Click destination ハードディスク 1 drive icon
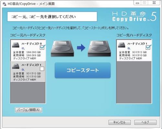 click(122, 45)
